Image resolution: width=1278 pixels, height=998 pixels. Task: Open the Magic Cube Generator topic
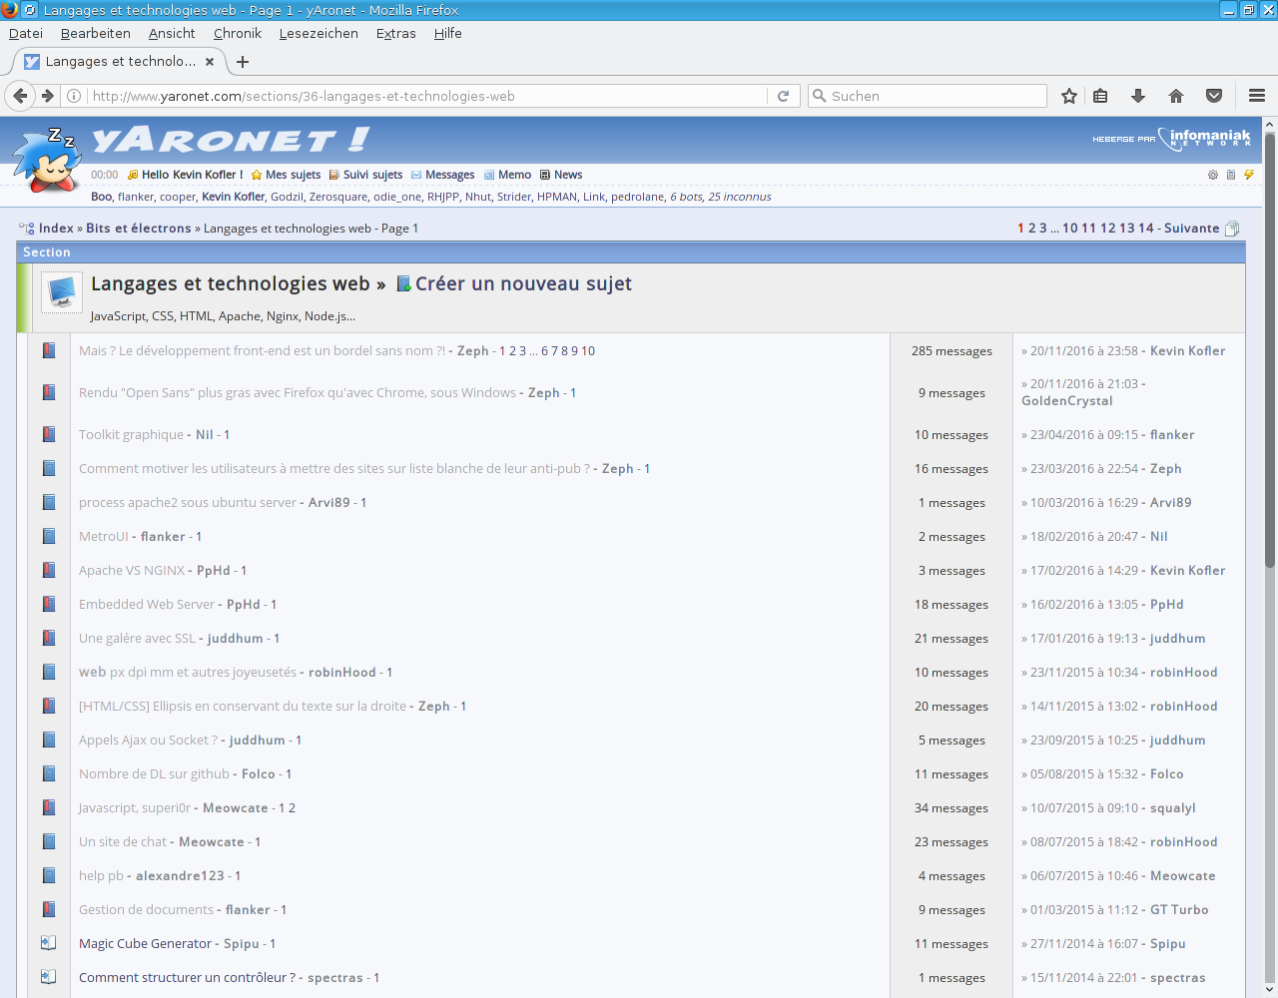[x=145, y=943]
